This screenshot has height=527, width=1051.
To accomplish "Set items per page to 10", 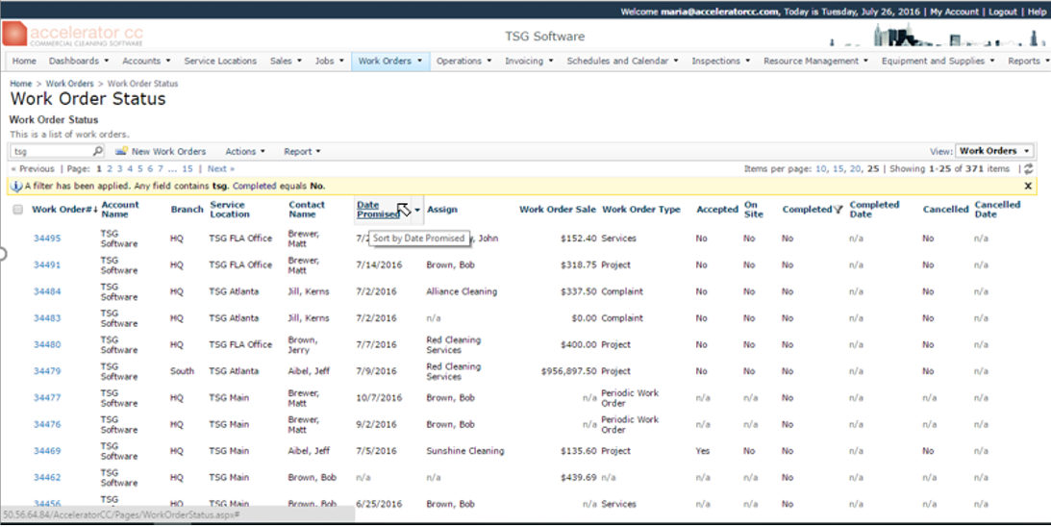I will 820,169.
